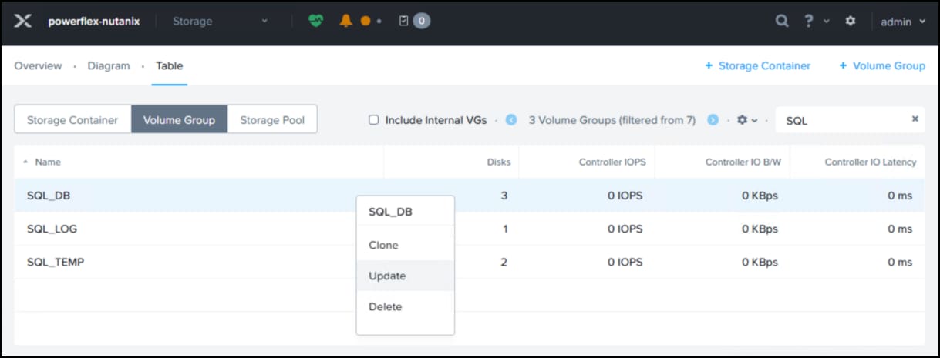The image size is (940, 358).
Task: Clear the SQL search filter
Action: [x=915, y=119]
